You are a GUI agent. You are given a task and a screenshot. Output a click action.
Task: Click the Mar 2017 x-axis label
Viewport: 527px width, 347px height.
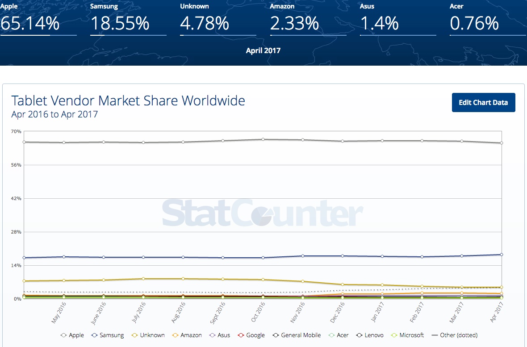click(x=456, y=313)
